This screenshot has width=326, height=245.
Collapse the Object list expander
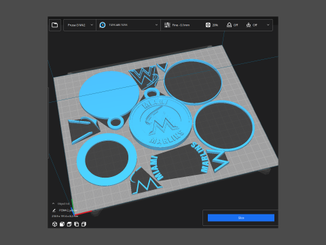[x=53, y=203]
